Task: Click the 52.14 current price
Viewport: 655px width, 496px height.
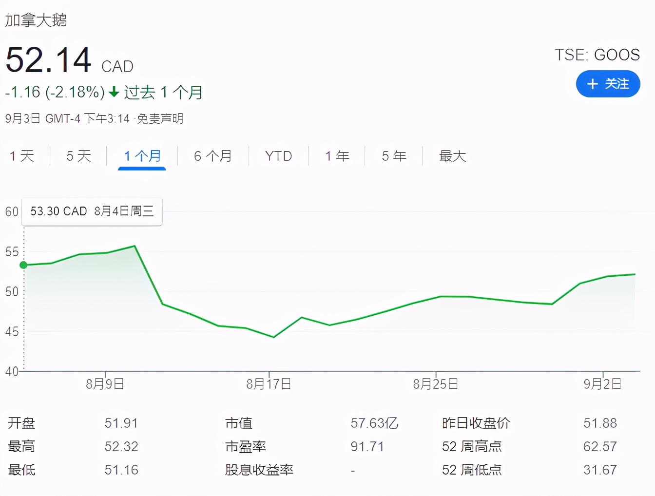Action: tap(48, 59)
